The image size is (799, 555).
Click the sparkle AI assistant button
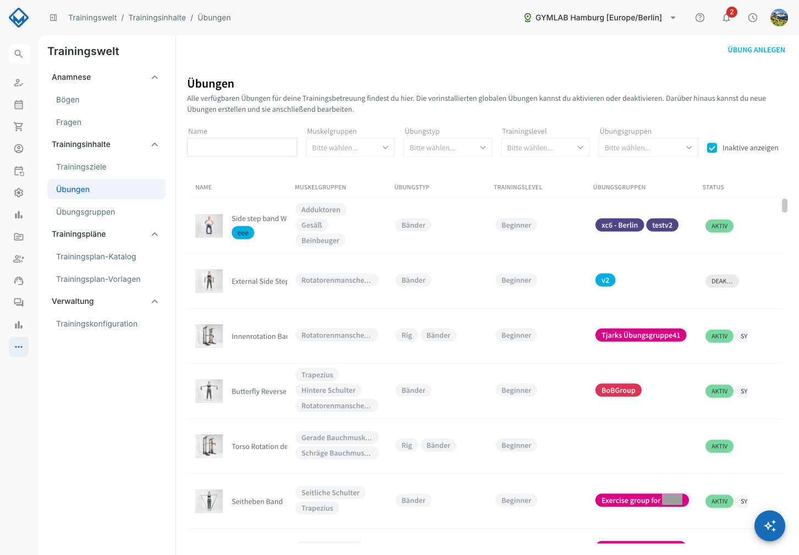(770, 526)
